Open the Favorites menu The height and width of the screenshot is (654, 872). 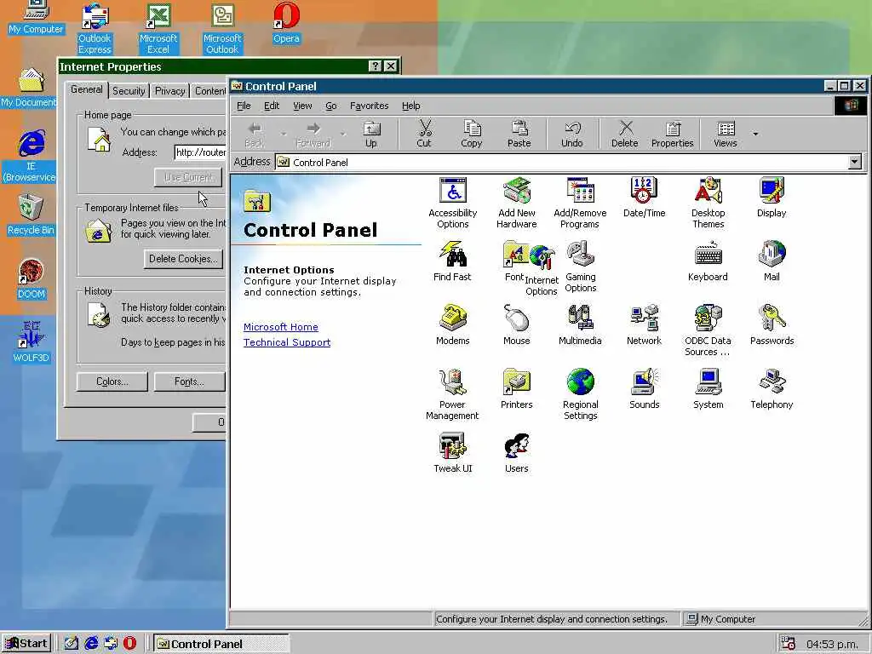point(369,106)
